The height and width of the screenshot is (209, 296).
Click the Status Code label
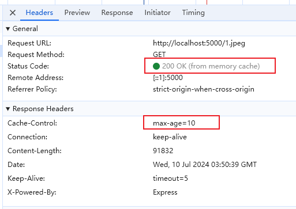tap(28, 66)
